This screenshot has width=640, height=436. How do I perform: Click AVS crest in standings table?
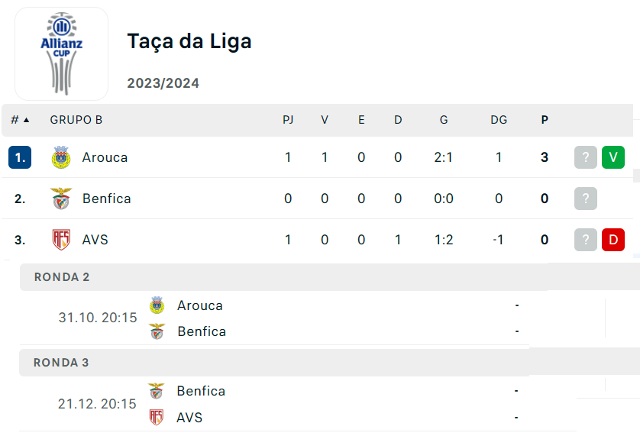pos(61,240)
